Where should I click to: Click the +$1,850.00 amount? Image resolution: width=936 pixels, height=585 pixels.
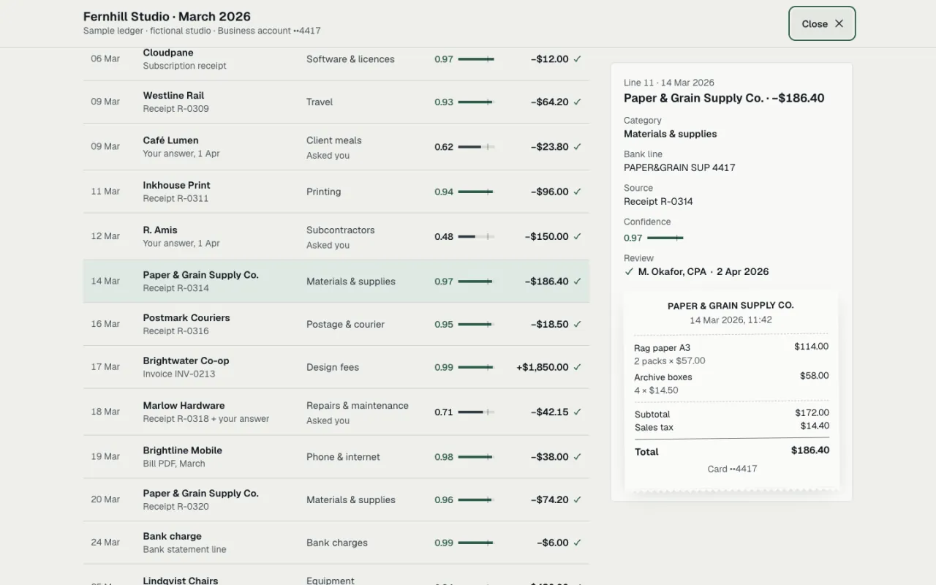pyautogui.click(x=542, y=367)
